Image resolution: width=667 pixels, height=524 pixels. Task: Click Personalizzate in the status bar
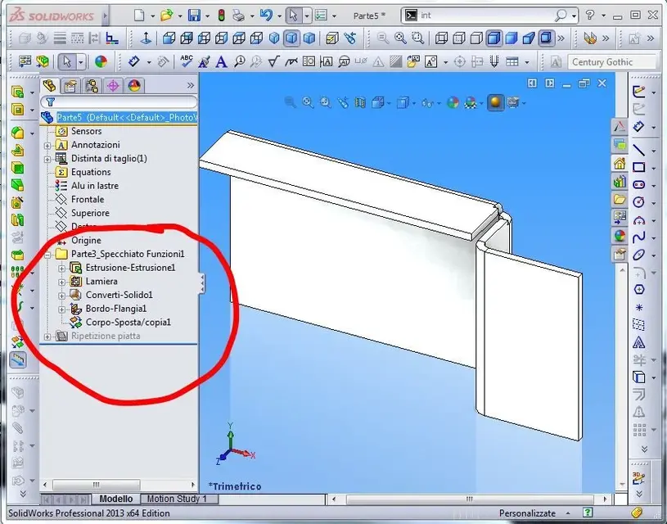click(x=527, y=513)
